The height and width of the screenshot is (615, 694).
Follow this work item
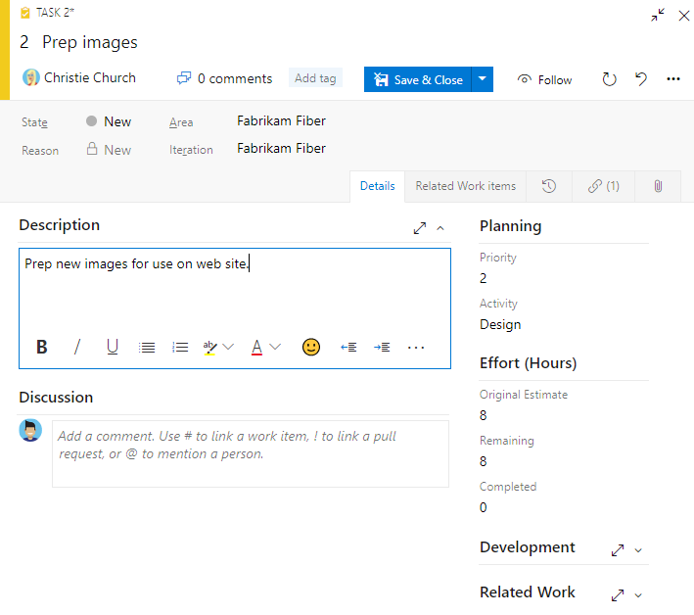545,79
